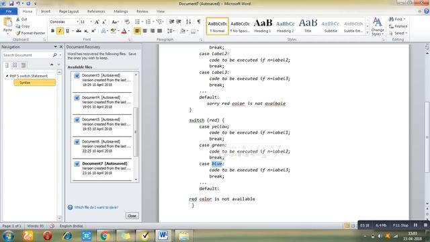This screenshot has width=430, height=242.
Task: Apply the No Spacing style
Action: tap(240, 26)
